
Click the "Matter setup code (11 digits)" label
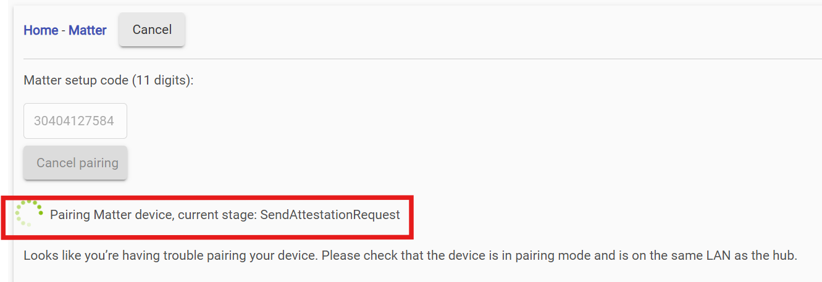108,80
